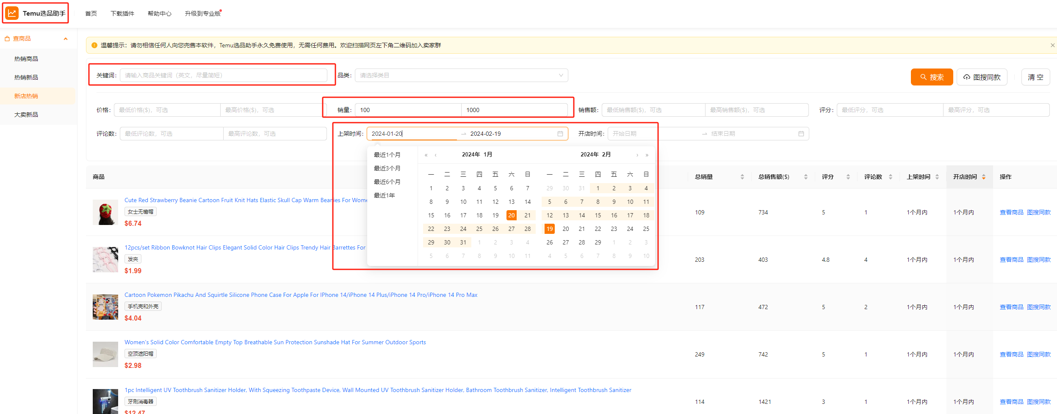Open the sunshade hat product thumbnail
The height and width of the screenshot is (414, 1057).
point(105,354)
